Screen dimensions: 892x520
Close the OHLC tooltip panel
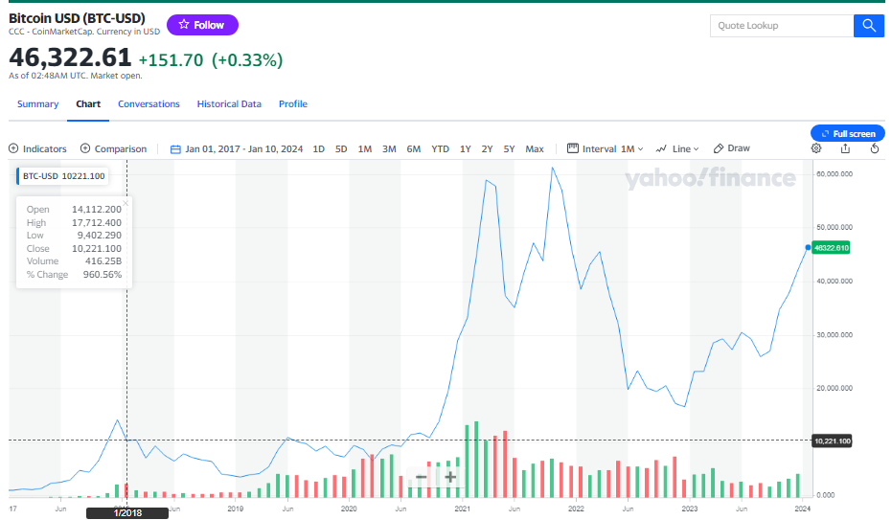coord(126,203)
